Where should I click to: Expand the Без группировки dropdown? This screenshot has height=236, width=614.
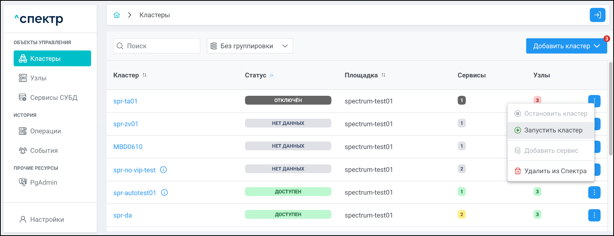click(250, 46)
